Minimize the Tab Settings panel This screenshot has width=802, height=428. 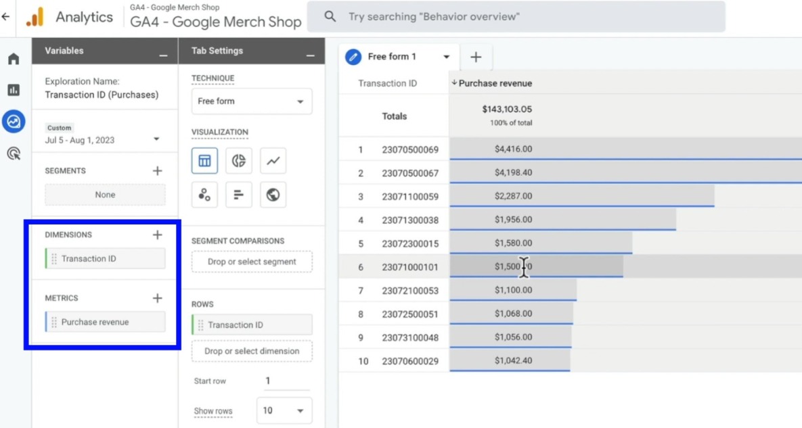tap(311, 55)
